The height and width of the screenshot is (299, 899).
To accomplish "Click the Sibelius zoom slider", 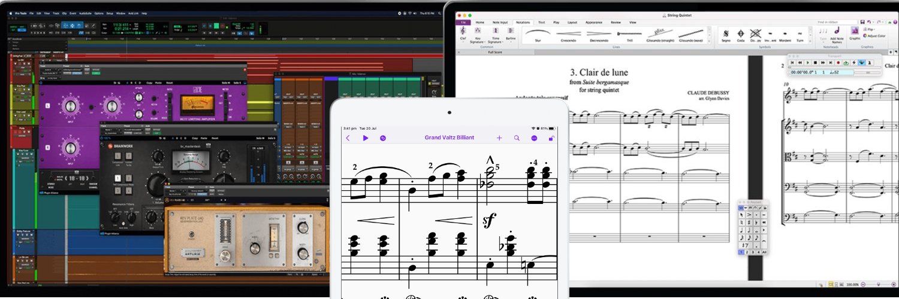I will click(x=879, y=284).
